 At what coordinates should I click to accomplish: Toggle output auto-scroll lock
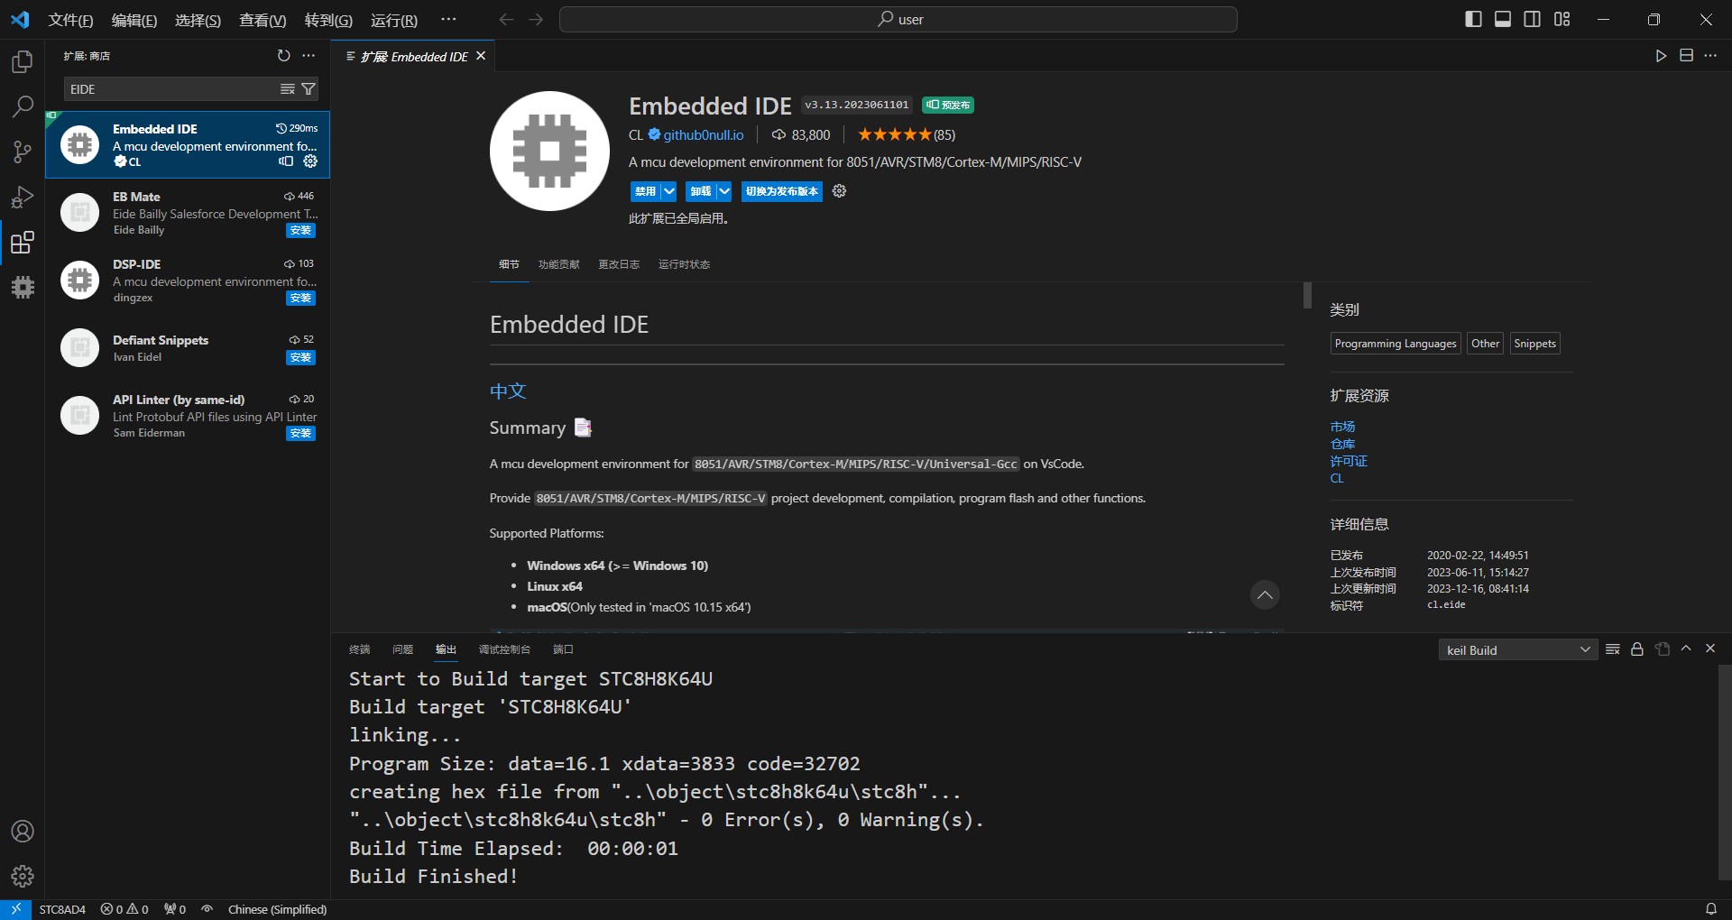click(1637, 649)
